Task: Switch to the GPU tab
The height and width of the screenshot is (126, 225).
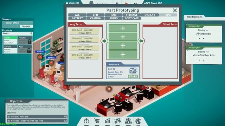Action: [x=168, y=15]
